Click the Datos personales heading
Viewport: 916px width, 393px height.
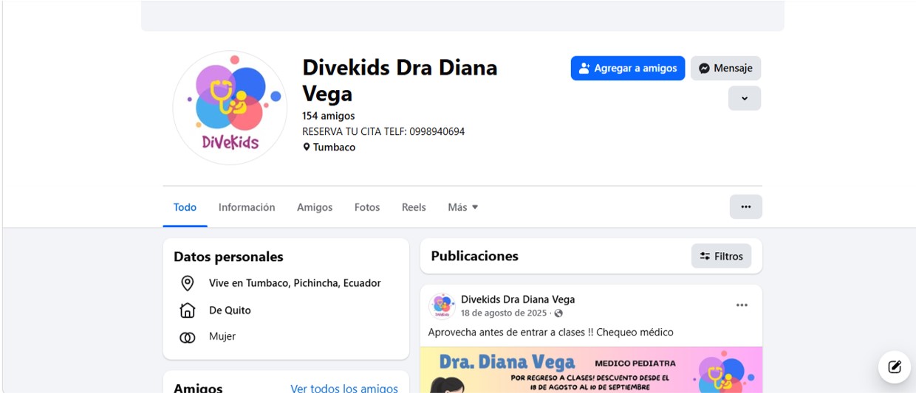tap(228, 257)
